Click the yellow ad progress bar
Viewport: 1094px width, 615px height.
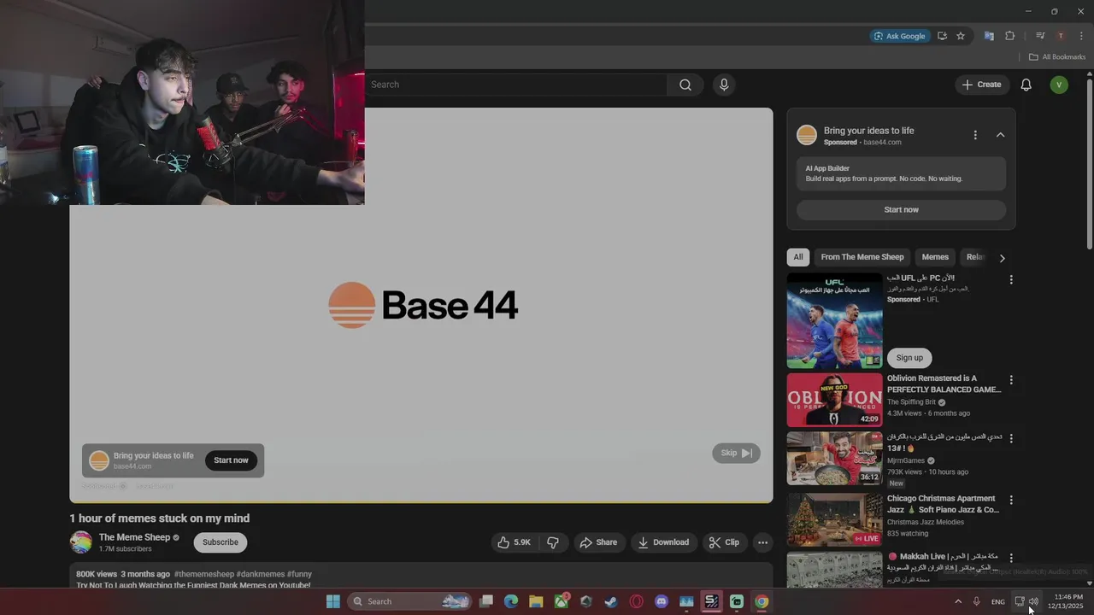[x=421, y=501]
